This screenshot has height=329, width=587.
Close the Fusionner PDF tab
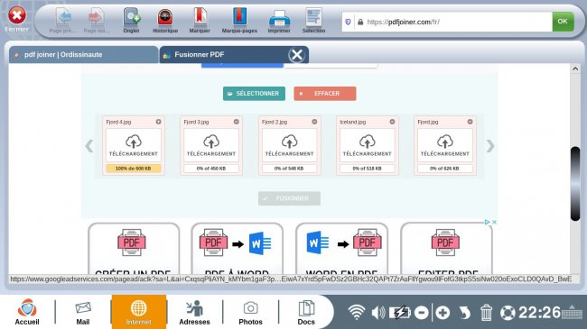(297, 55)
